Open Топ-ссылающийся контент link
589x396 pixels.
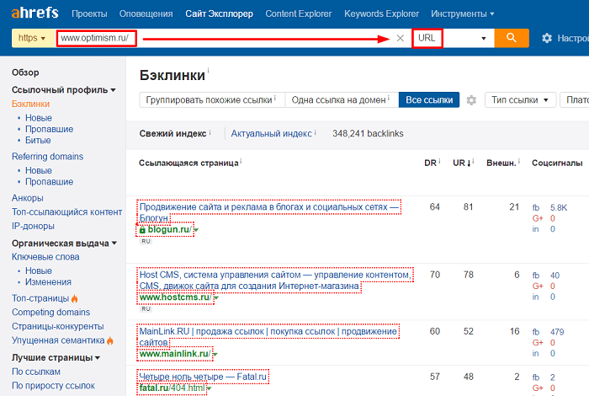point(66,212)
